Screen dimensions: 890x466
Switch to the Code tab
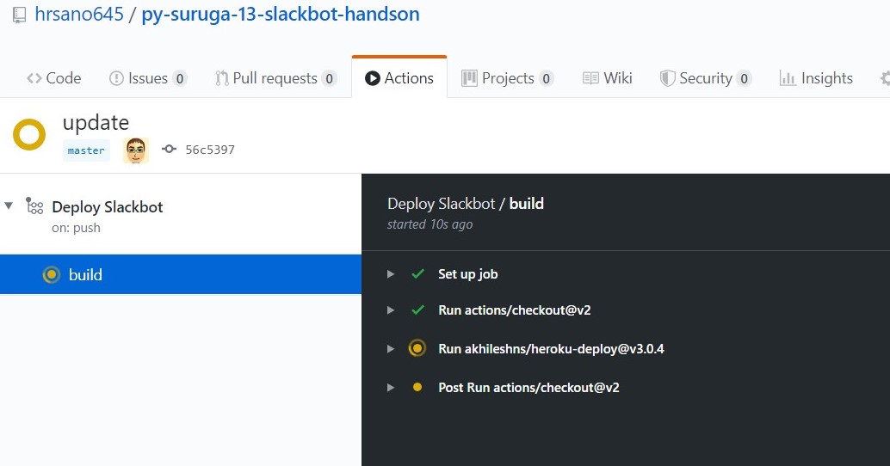point(54,78)
